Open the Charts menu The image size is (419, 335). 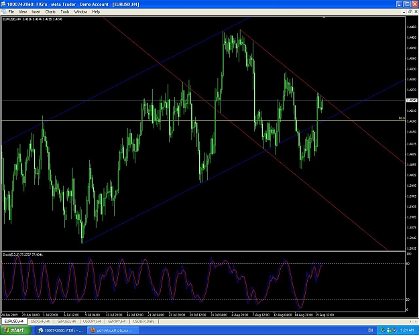(x=50, y=12)
